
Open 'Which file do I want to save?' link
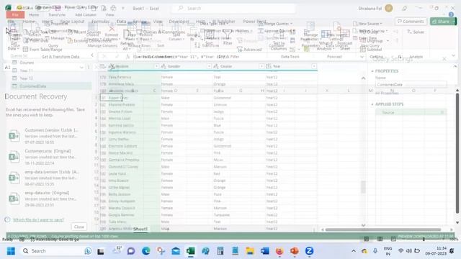click(x=38, y=219)
